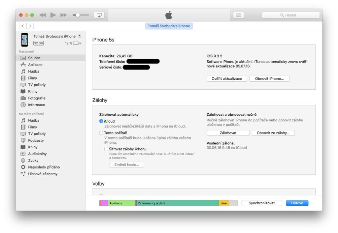Click the Naposledy přidáno gear icon
The image size is (338, 233).
point(23,167)
